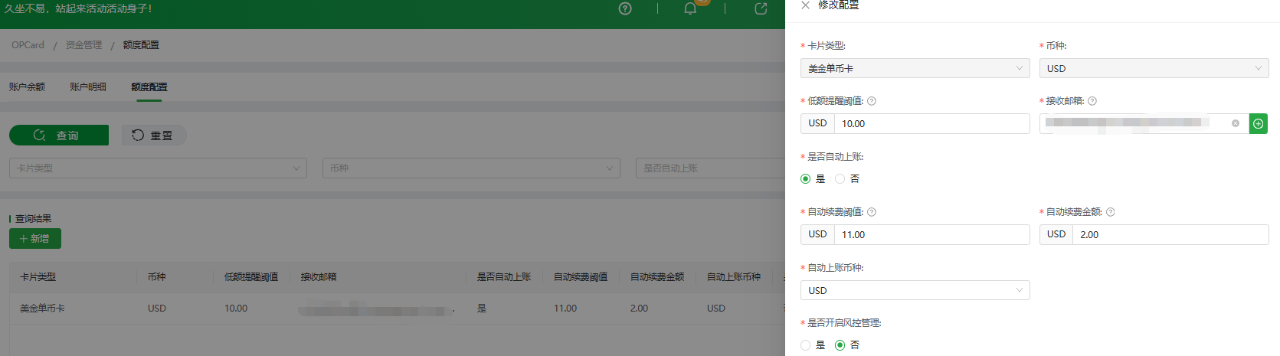Click the green plus icon next to 接收邮箱

pos(1258,123)
